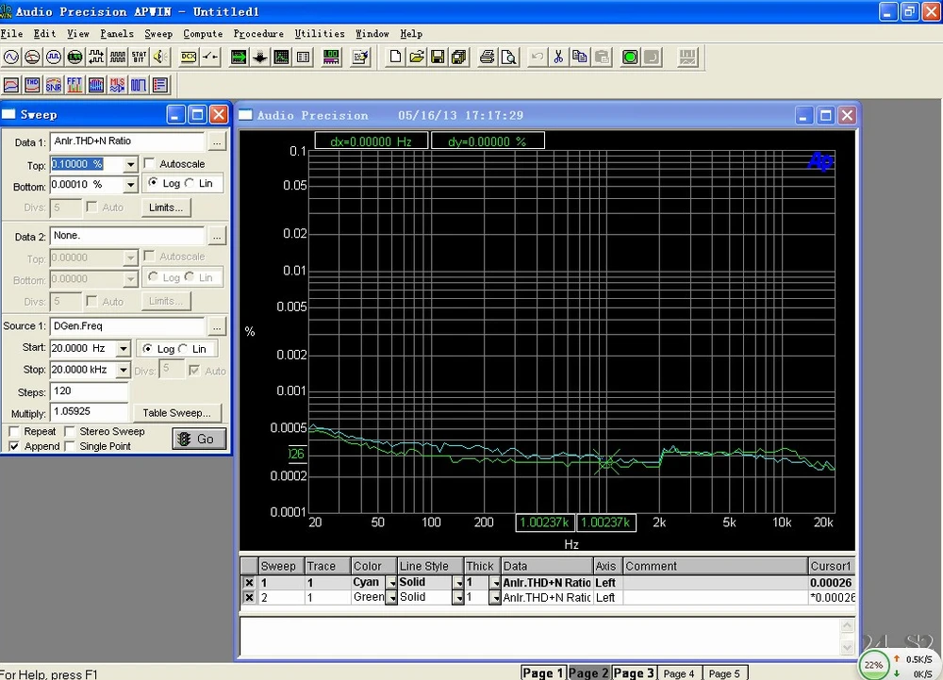Screen dimensions: 943x680
Task: Click the STAT BIT status bits icon
Action: tap(139, 58)
